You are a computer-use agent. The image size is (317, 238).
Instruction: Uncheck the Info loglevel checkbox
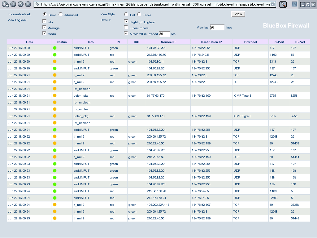click(x=45, y=22)
